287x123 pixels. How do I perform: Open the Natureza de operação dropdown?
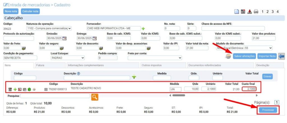coord(49,28)
